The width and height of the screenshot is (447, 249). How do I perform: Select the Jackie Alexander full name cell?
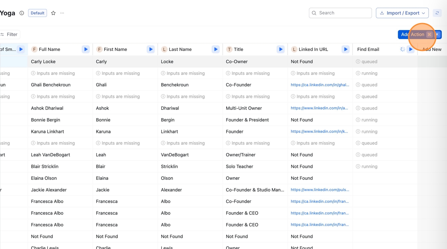point(60,190)
